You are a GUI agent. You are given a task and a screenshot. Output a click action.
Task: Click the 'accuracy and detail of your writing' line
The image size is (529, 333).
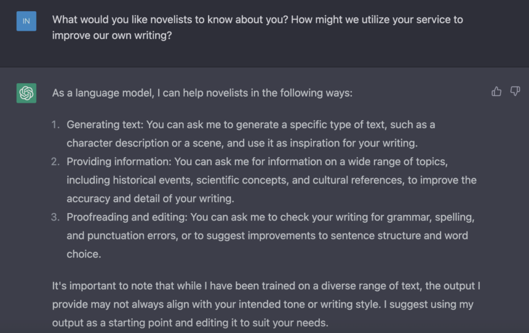pos(150,198)
